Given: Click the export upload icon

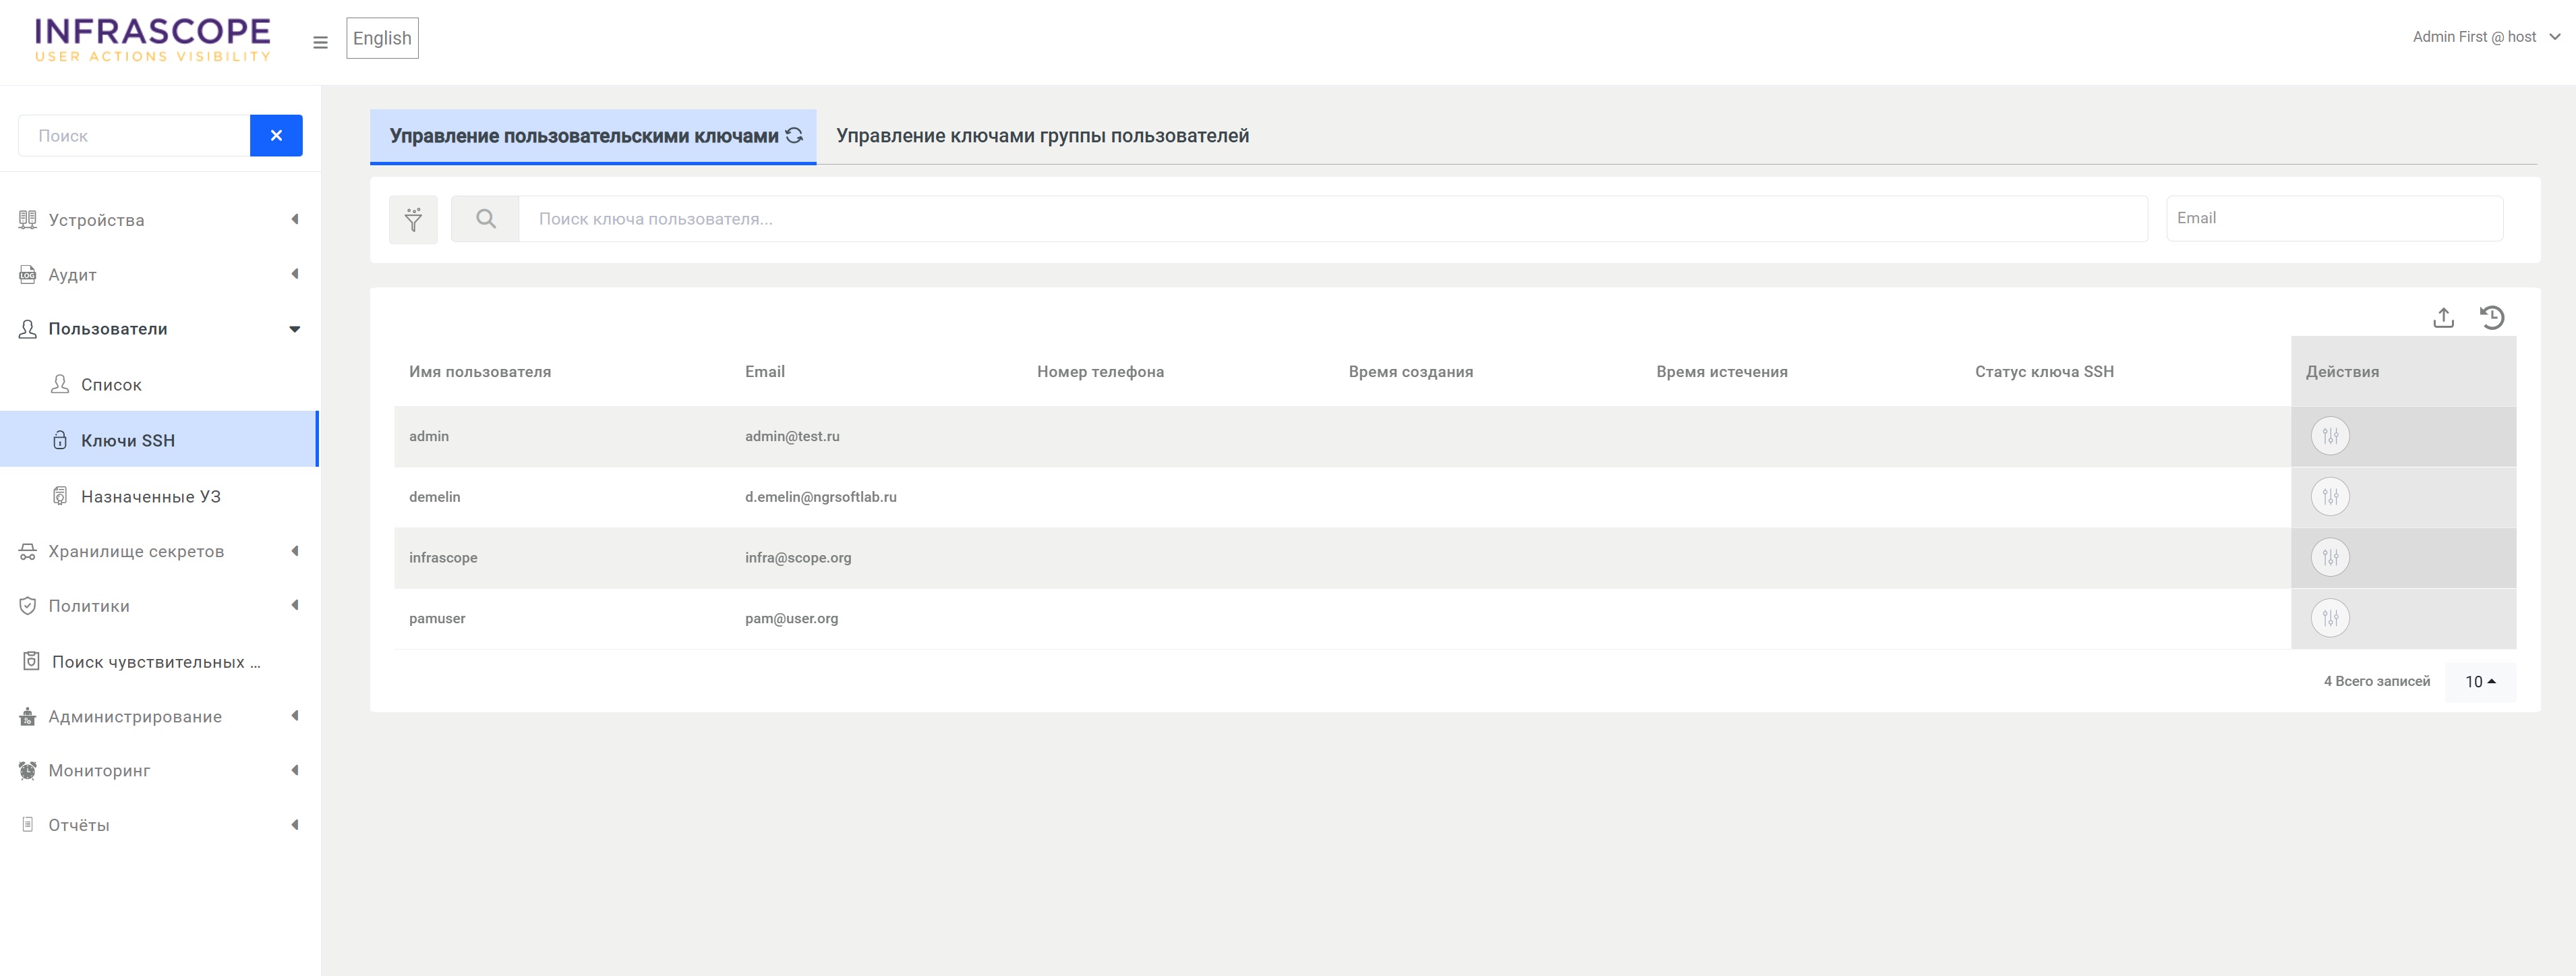Looking at the screenshot, I should pyautogui.click(x=2443, y=318).
